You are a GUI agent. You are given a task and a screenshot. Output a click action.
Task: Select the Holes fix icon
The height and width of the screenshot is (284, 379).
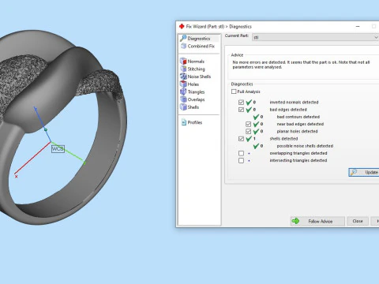coord(183,84)
